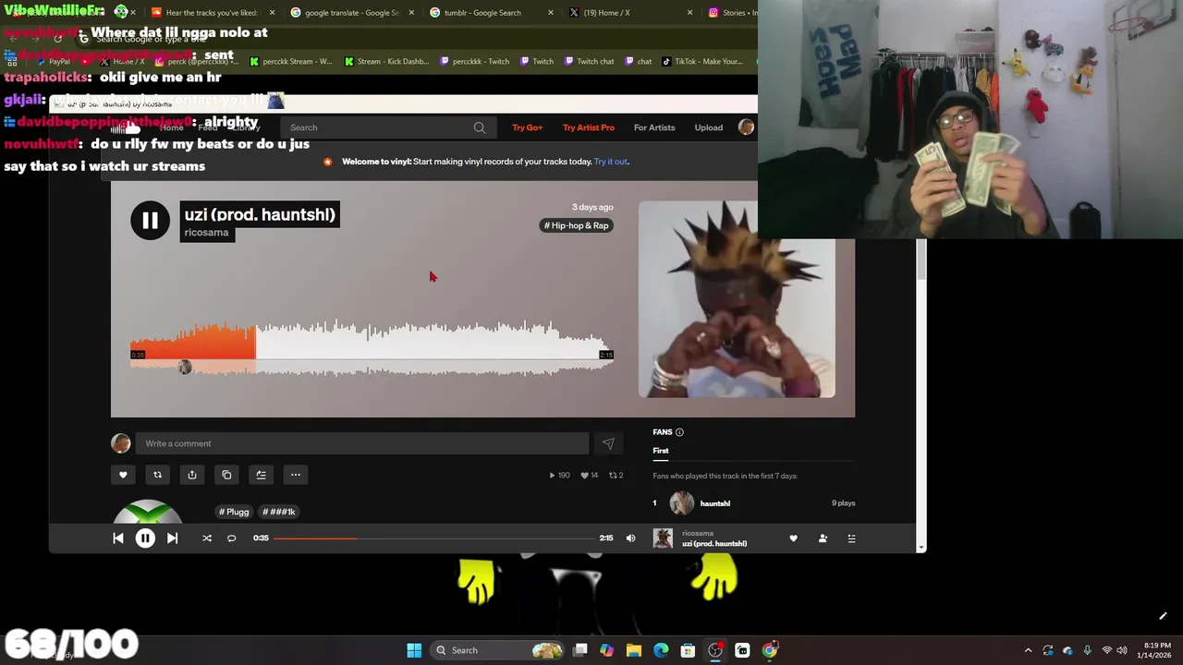The height and width of the screenshot is (665, 1183).
Task: Open Try Go+ in the SoundCloud header
Action: pos(528,127)
